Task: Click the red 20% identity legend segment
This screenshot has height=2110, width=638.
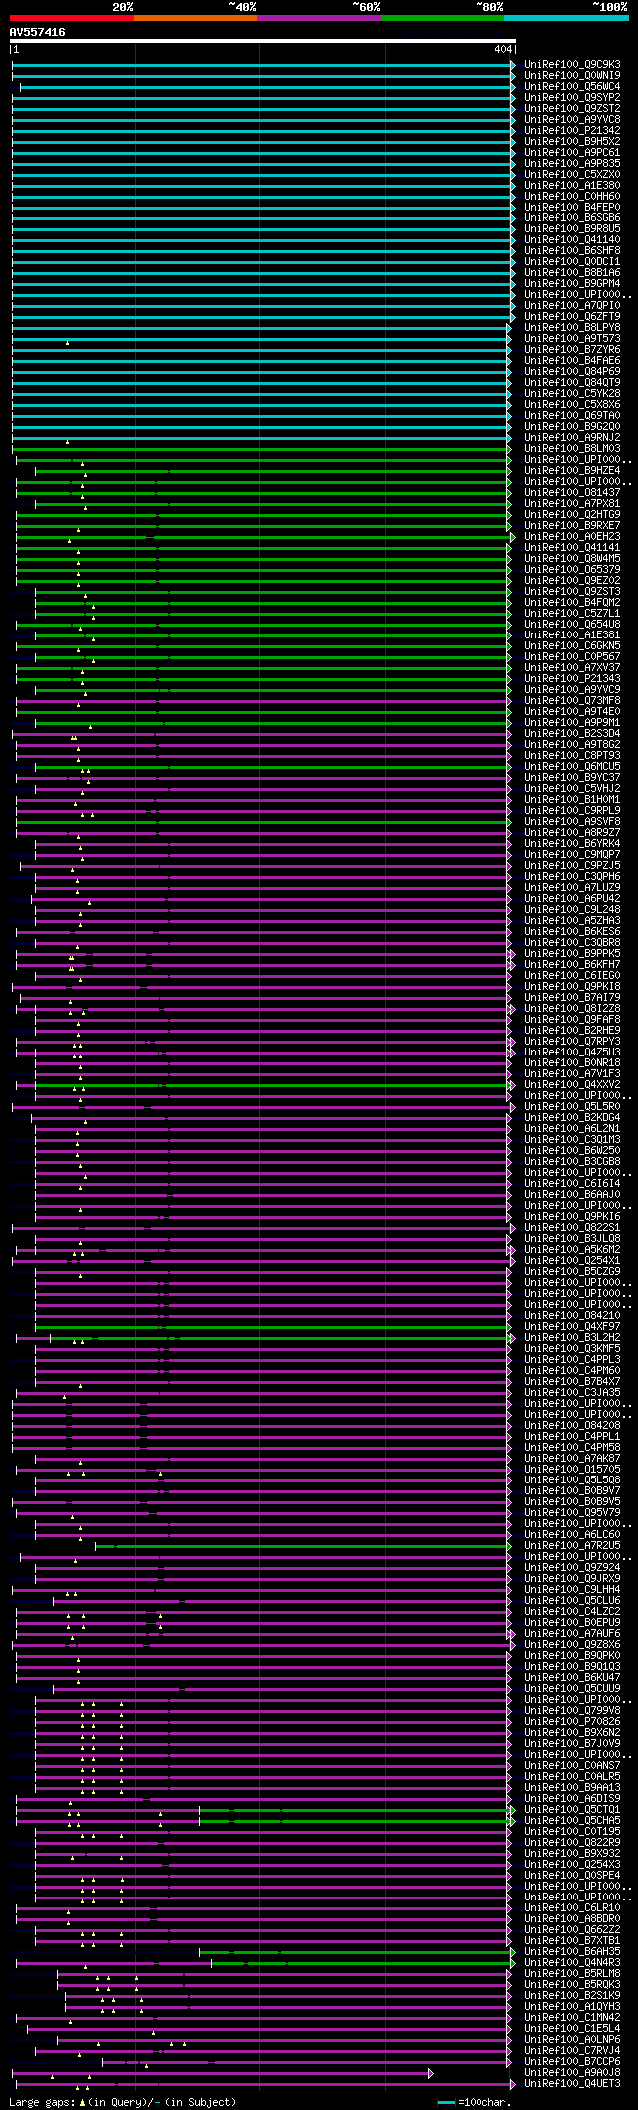Action: tap(71, 18)
